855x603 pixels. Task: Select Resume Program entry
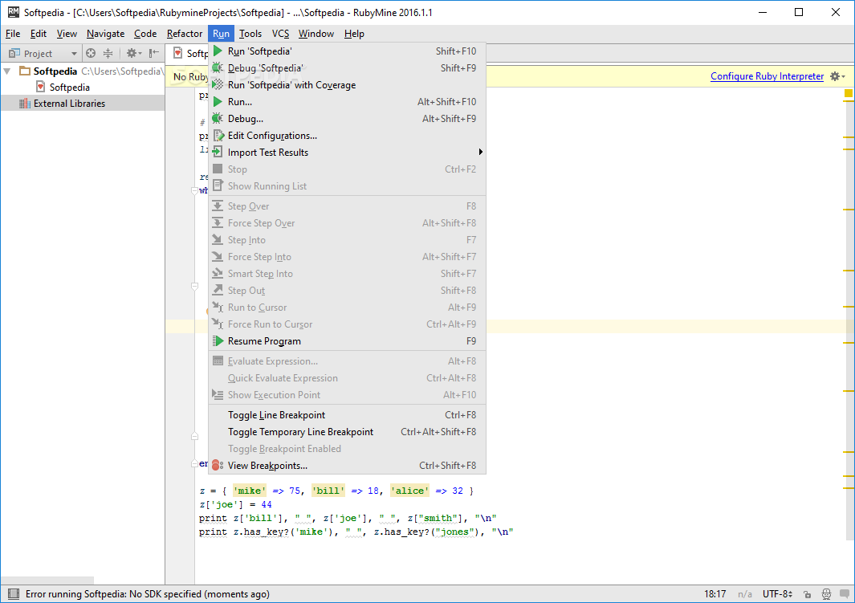[x=347, y=341]
